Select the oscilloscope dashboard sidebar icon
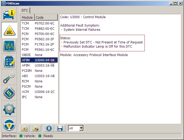Image resolution: width=184 pixels, height=140 pixels. pyautogui.click(x=9, y=46)
